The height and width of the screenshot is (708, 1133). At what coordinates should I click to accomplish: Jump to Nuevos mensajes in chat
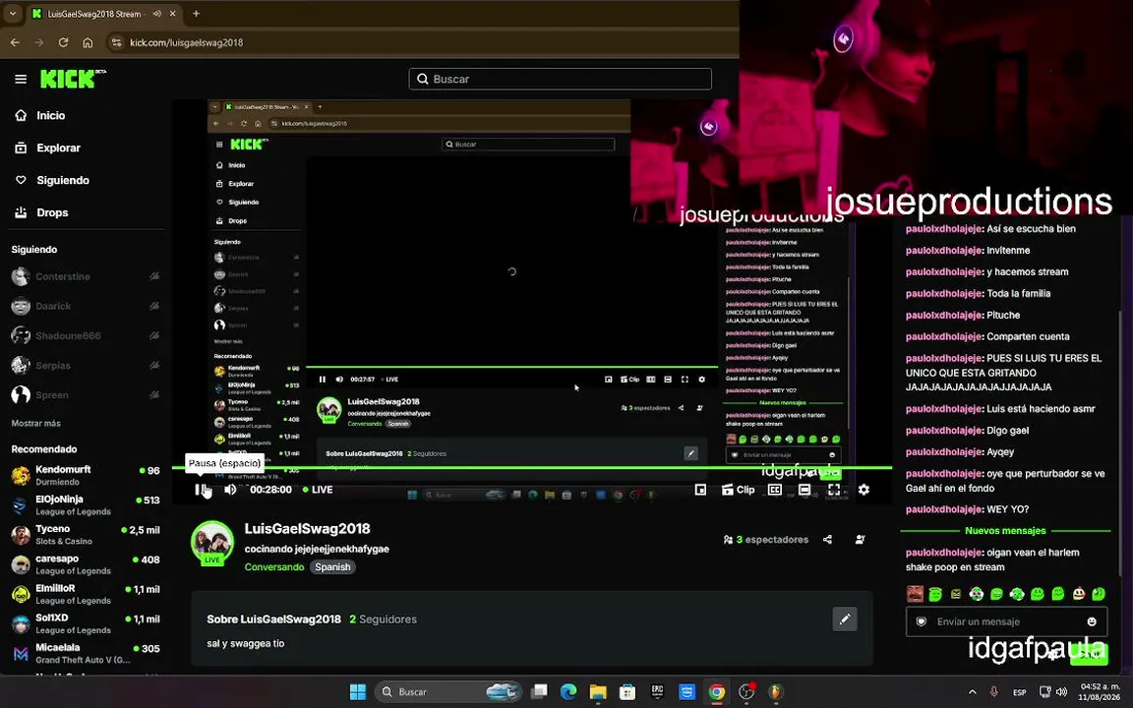tap(1005, 531)
